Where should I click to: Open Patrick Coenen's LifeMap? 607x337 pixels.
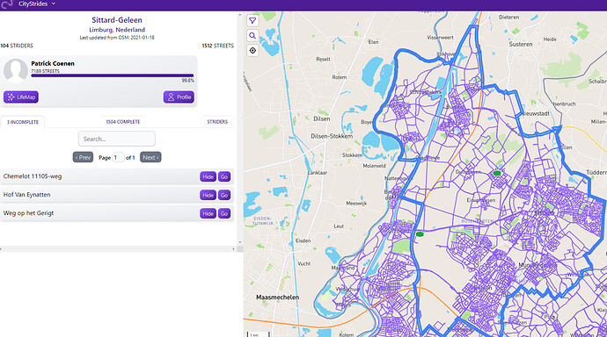tap(21, 97)
